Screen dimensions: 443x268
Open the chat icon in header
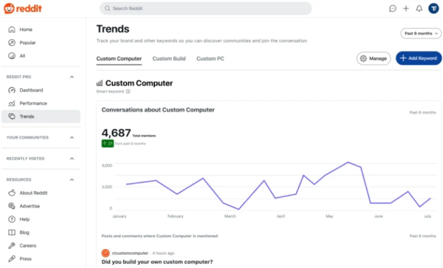[392, 8]
